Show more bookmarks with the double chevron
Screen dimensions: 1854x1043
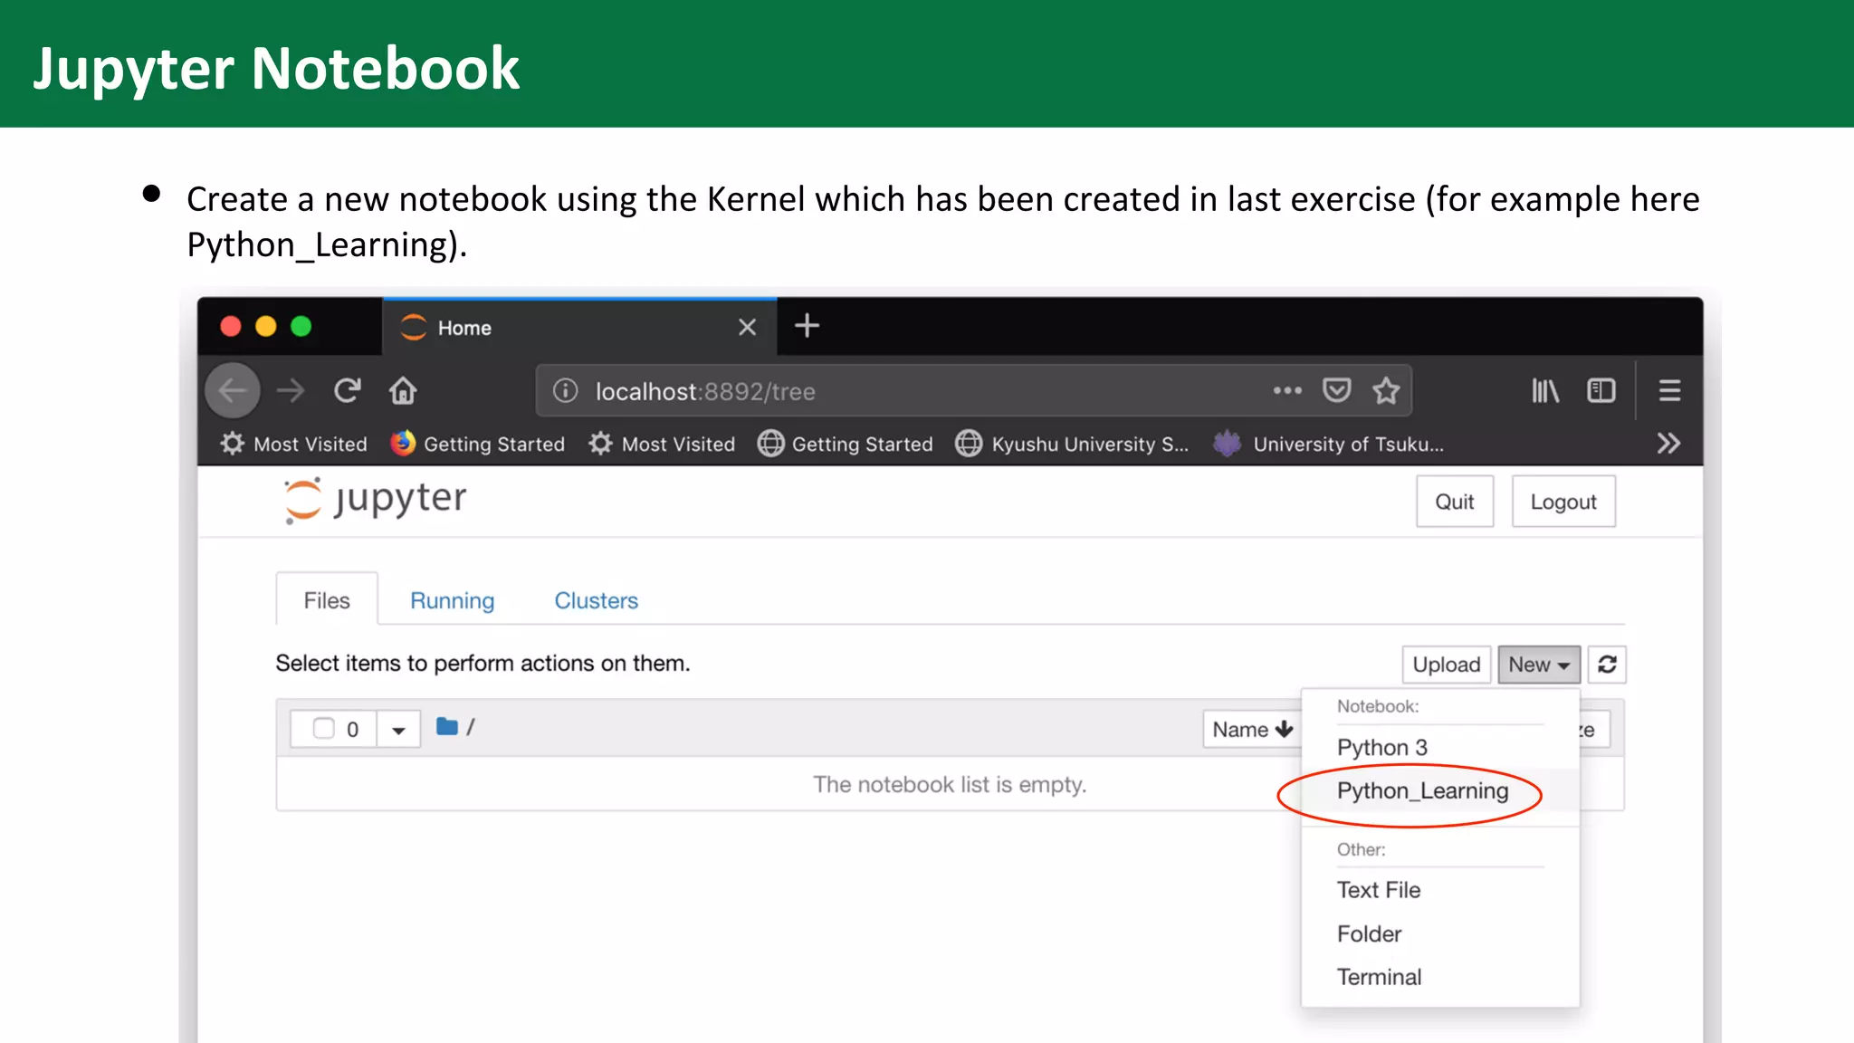tap(1668, 444)
